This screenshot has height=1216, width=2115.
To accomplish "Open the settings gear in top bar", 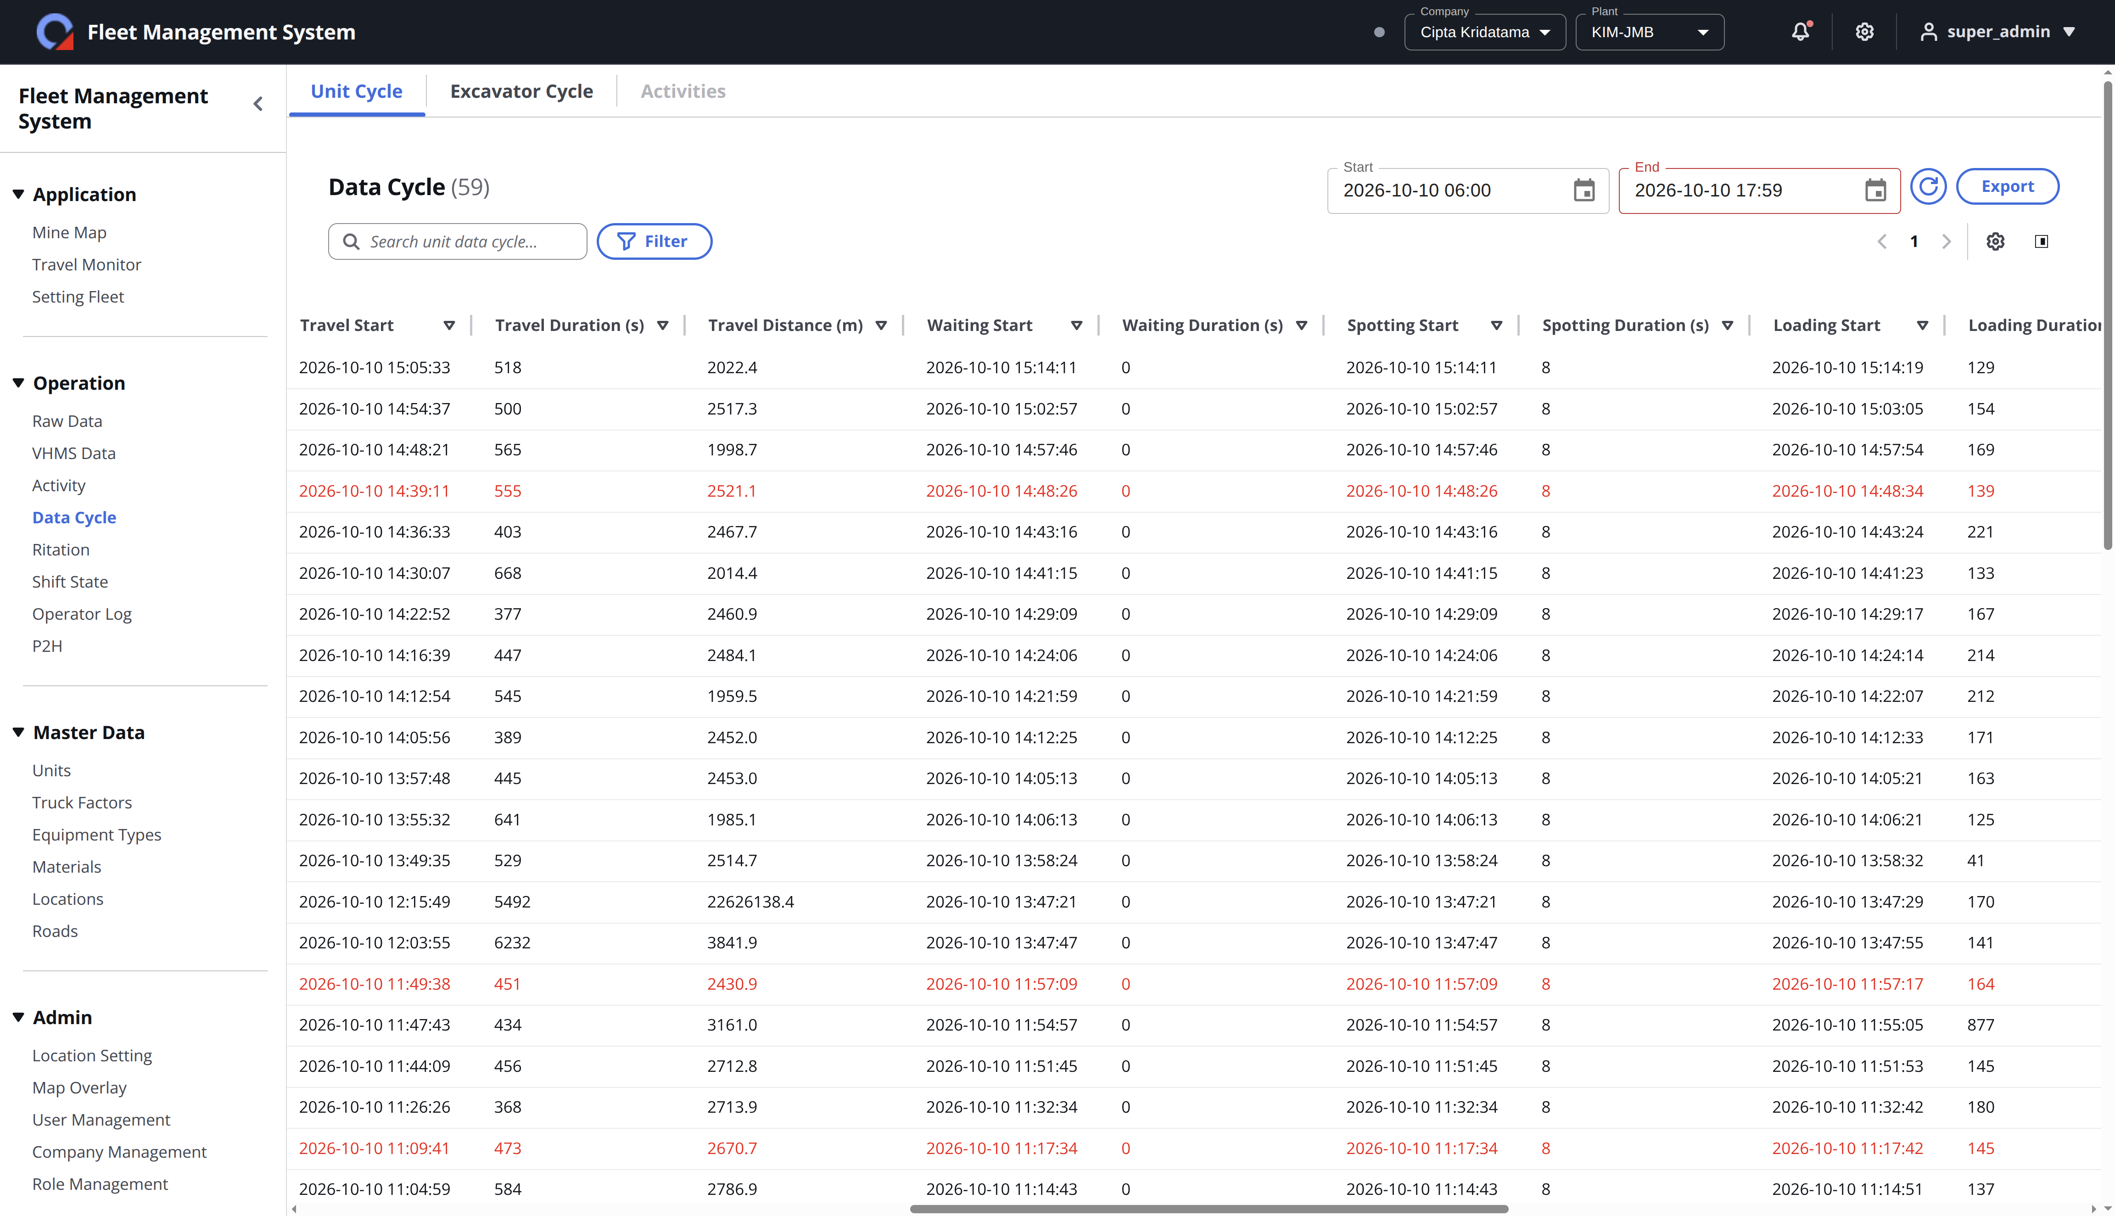I will click(x=1864, y=32).
